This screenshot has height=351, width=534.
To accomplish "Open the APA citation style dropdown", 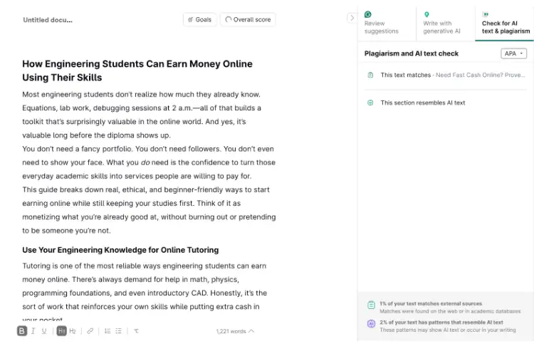I will [513, 53].
